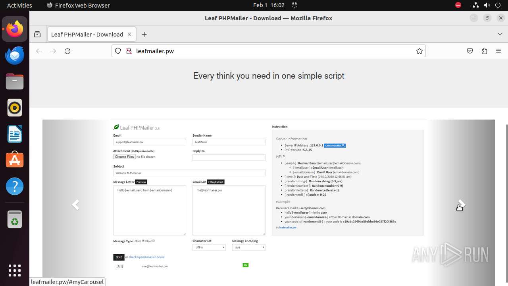The width and height of the screenshot is (508, 286).
Task: Click Filter/Extract button beside Email List
Action: [x=216, y=182]
